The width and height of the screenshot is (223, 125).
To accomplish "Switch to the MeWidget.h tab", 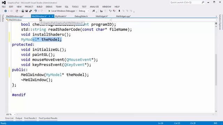I will 102,16.
